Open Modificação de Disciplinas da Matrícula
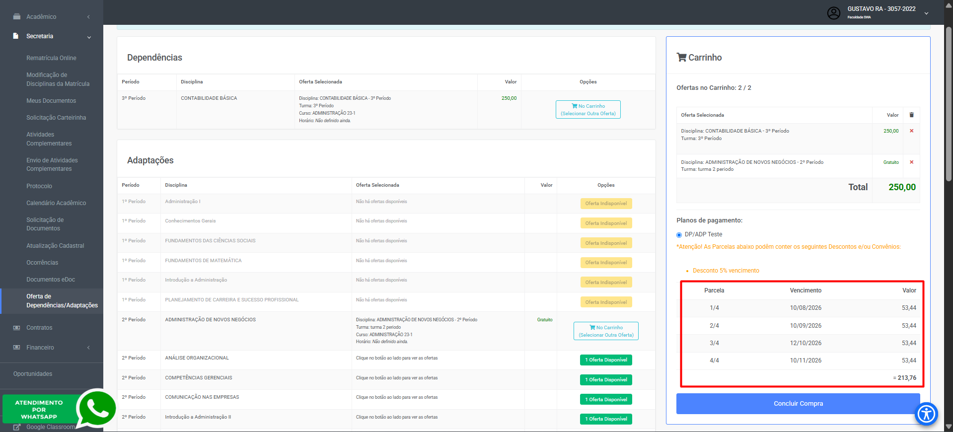953x432 pixels. pyautogui.click(x=58, y=79)
